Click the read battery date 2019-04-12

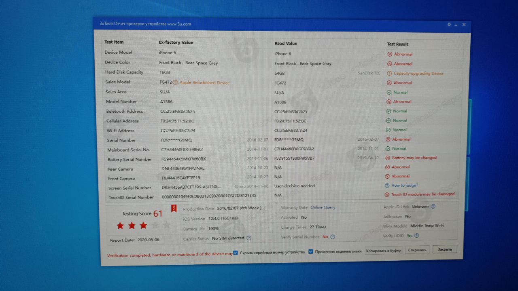click(x=368, y=158)
